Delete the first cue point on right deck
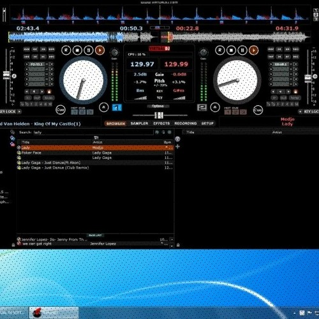319x319 pixels. pyautogui.click(x=296, y=64)
